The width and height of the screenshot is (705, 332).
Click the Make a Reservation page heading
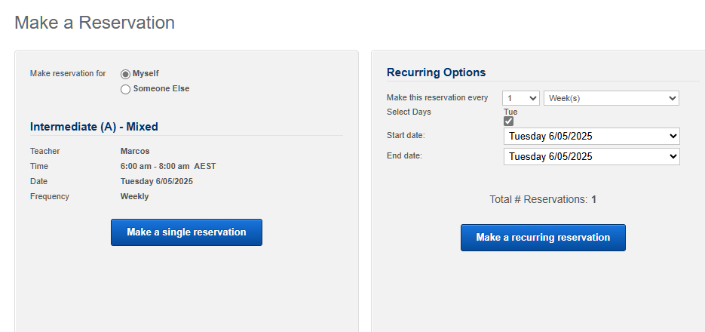95,23
